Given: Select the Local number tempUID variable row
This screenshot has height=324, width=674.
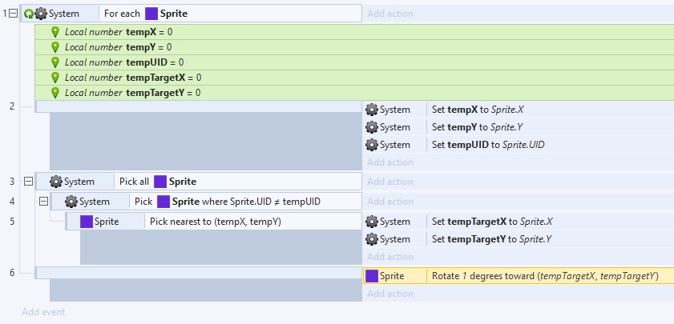Looking at the screenshot, I should click(354, 62).
